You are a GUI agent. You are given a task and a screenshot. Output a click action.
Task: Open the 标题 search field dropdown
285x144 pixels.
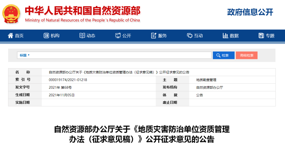25,55
